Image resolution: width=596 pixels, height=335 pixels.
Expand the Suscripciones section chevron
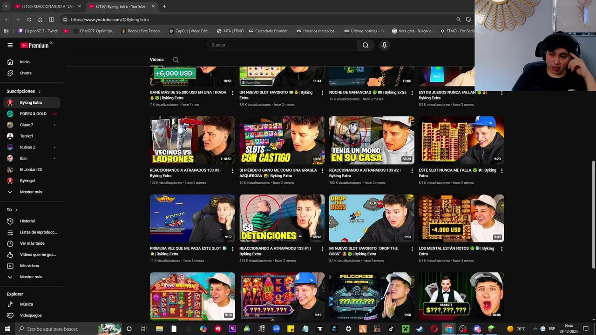coord(40,92)
